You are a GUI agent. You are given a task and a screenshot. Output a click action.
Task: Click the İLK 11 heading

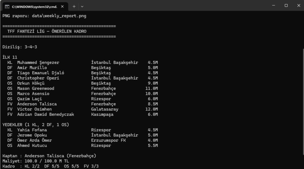(x=10, y=57)
